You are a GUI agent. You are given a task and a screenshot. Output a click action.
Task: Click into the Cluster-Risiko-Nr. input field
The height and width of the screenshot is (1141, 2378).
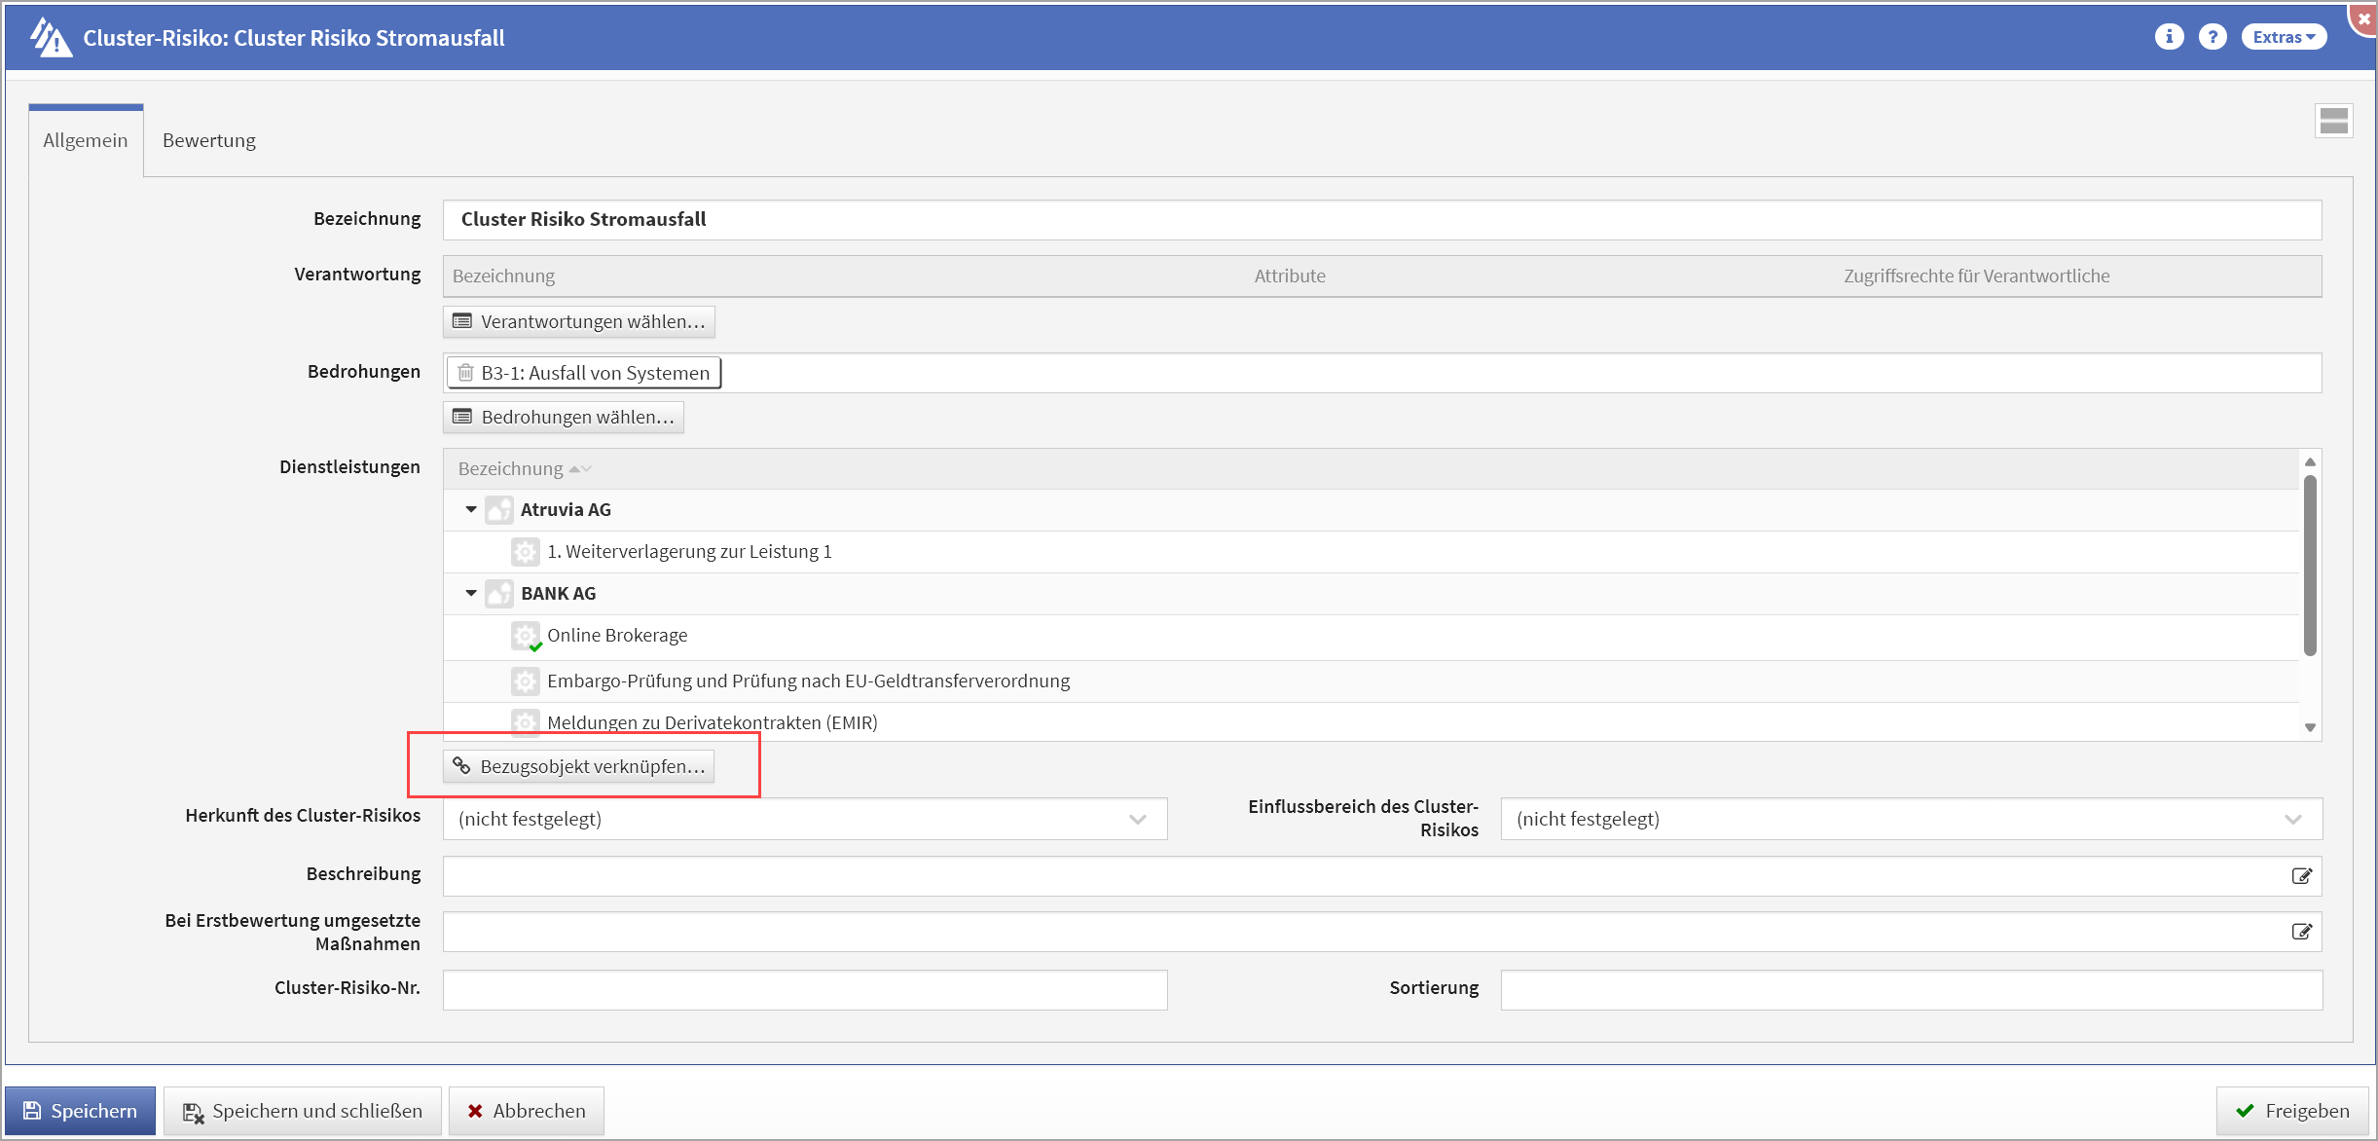[805, 989]
